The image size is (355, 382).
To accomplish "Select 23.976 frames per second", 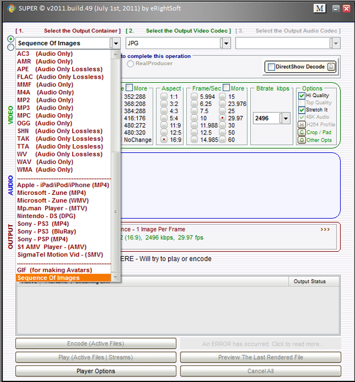I will [222, 104].
